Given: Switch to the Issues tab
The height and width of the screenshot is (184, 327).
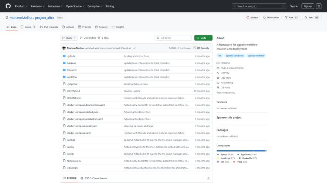Looking at the screenshot, I should tap(28, 27).
